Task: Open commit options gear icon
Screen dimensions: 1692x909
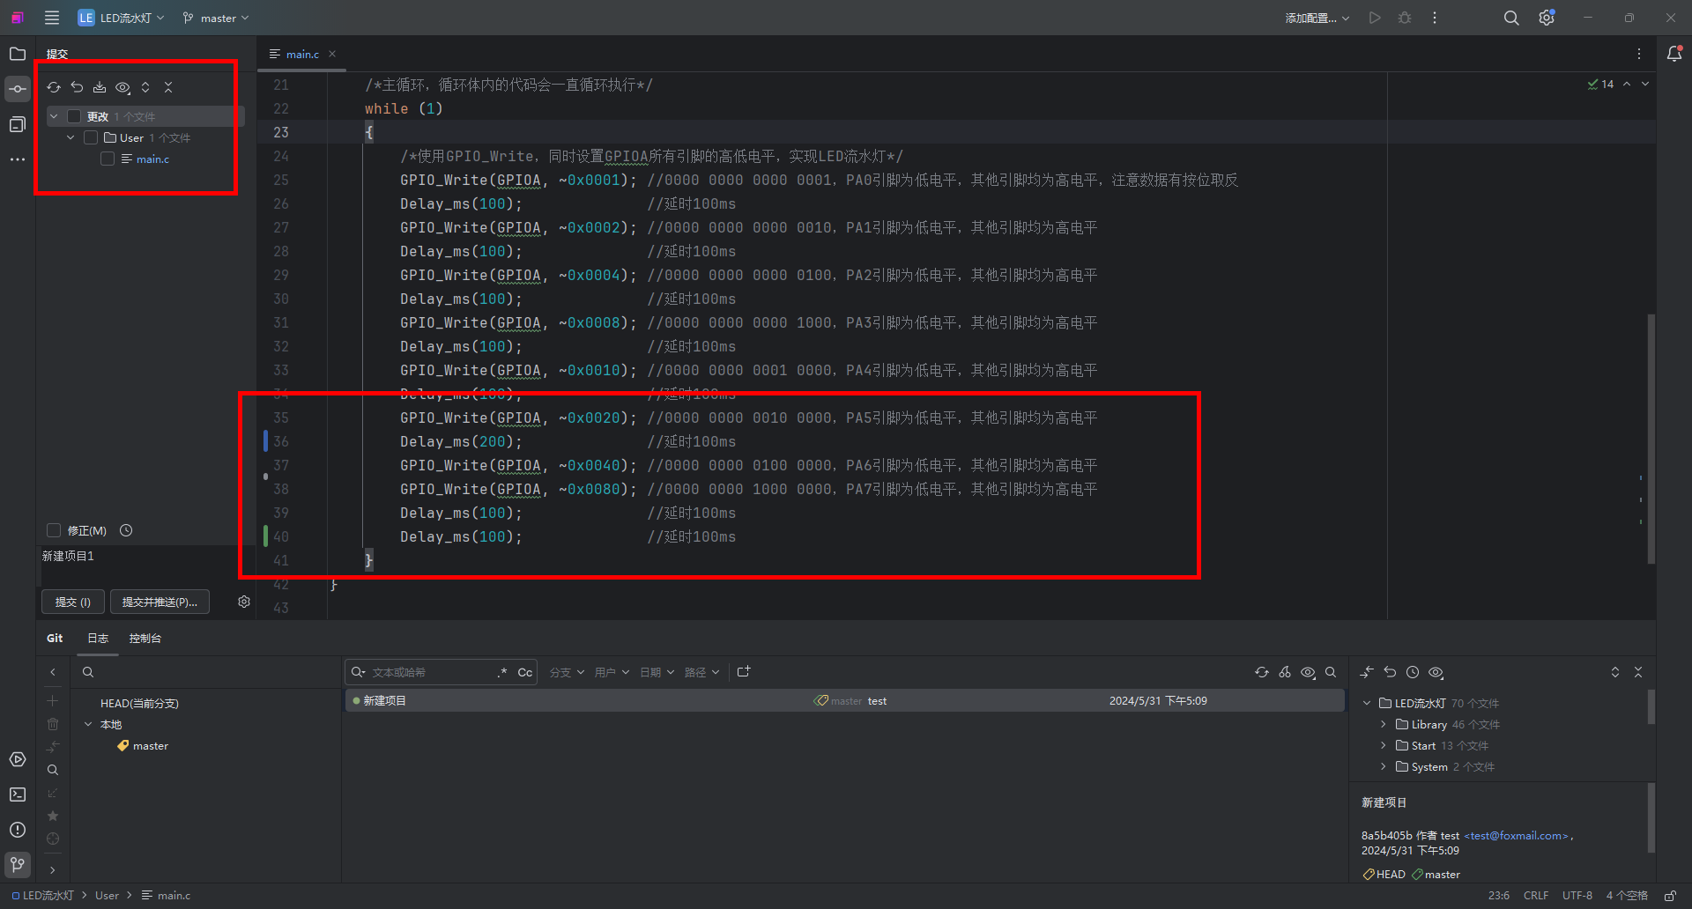Action: [x=244, y=602]
